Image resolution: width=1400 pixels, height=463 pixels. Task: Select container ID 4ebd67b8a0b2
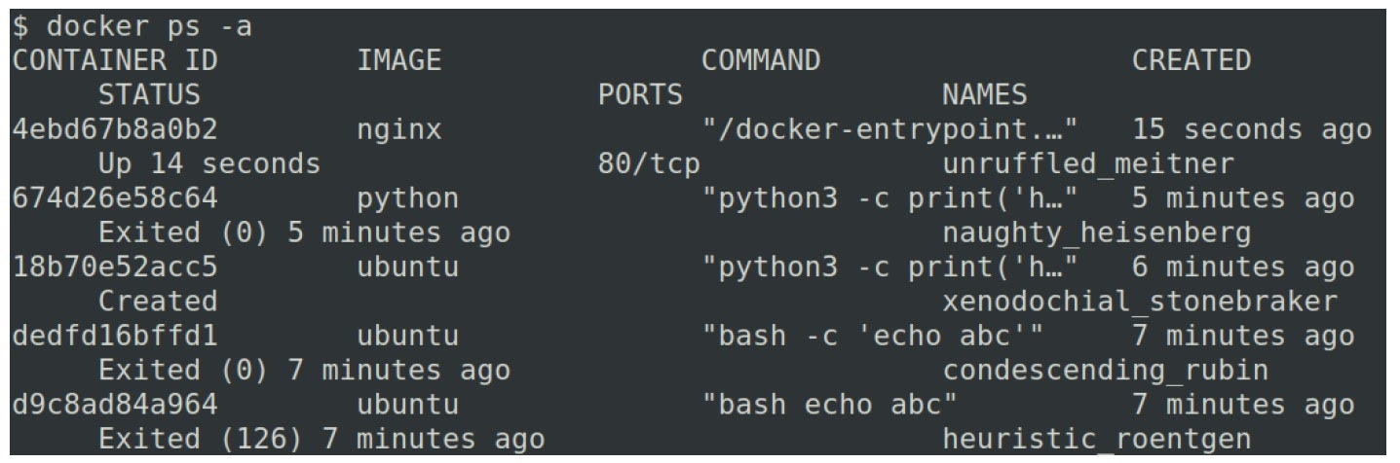coord(115,129)
